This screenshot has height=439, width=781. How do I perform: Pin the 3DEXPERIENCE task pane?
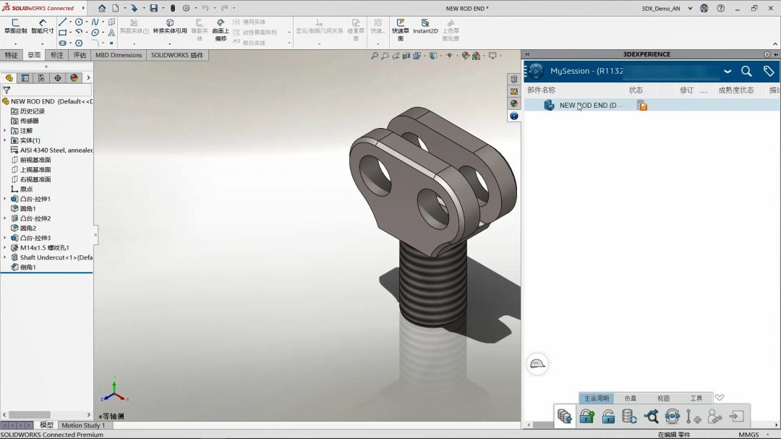(x=776, y=54)
